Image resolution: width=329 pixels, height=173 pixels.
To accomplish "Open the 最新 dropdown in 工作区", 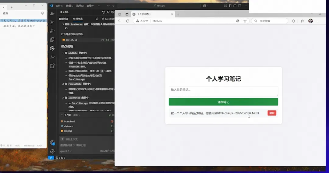I will point(77,115).
